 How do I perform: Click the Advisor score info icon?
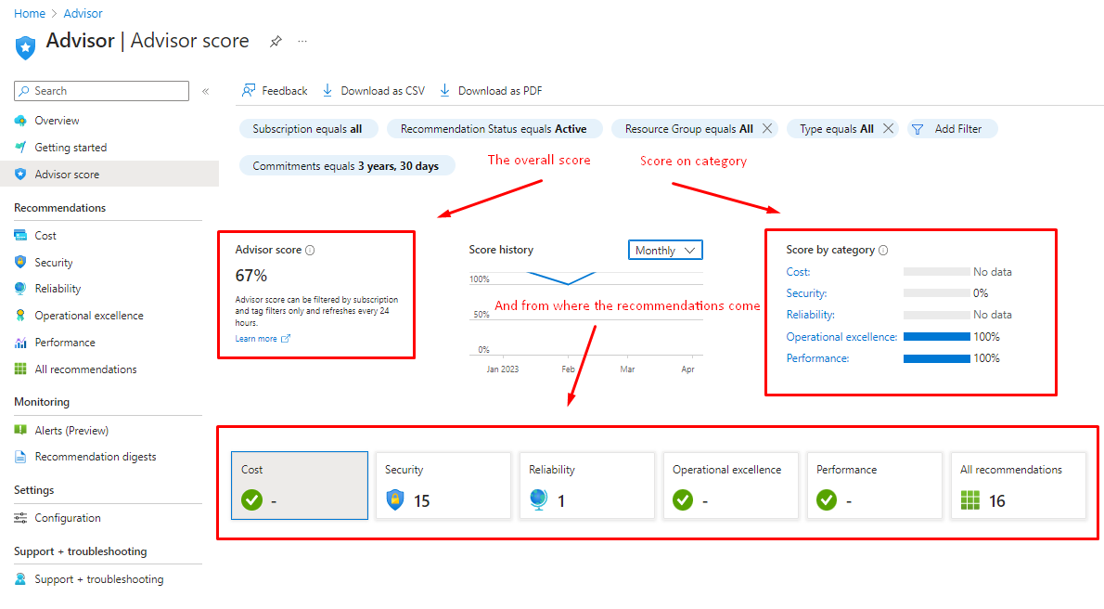[310, 251]
